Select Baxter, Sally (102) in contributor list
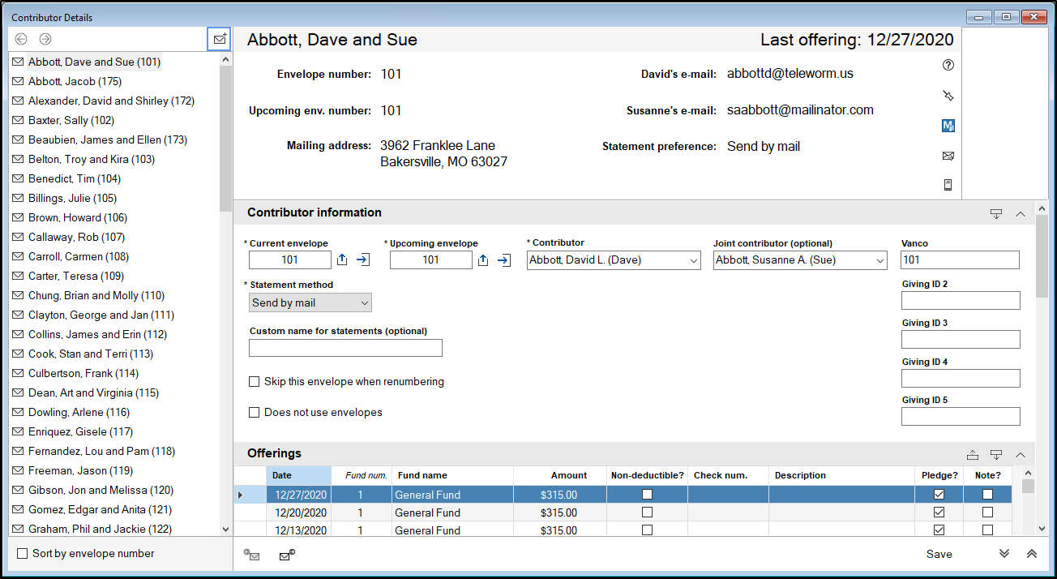 pos(71,121)
